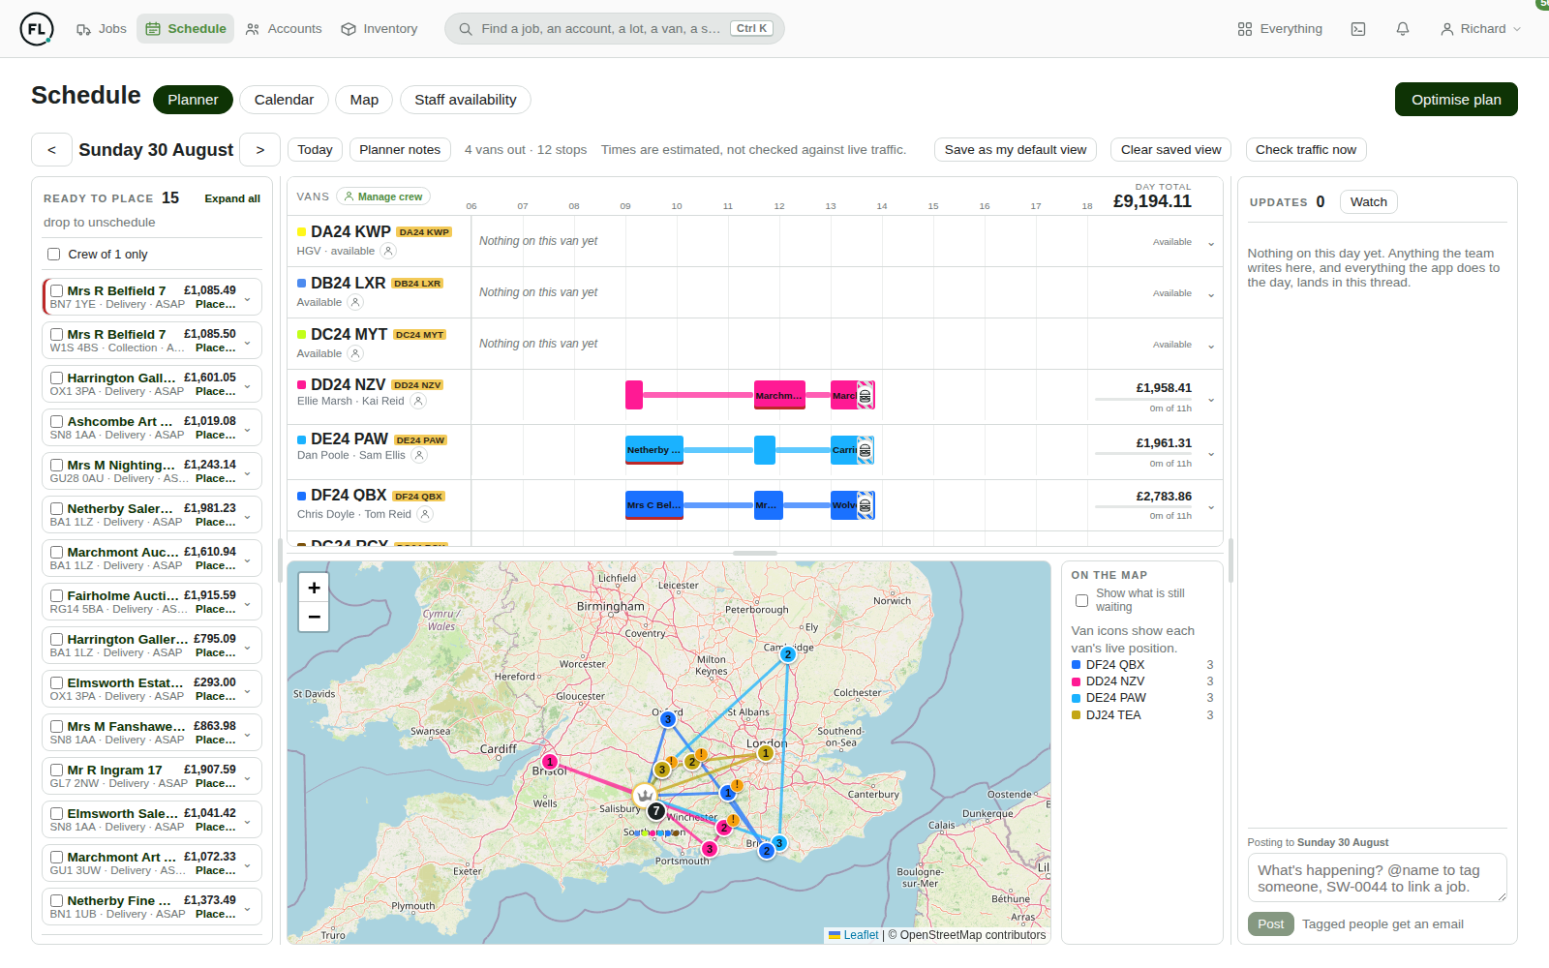Click the search magnifier icon
The width and height of the screenshot is (1549, 968).
tap(466, 29)
